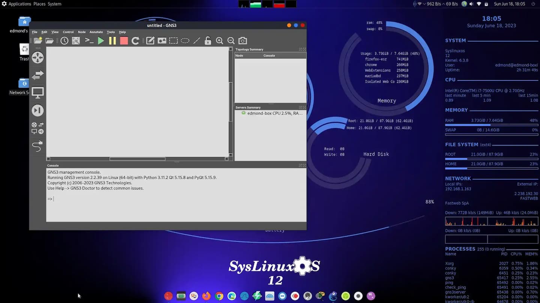
Task: Toggle show/hide interface labels icon
Action: click(76, 41)
